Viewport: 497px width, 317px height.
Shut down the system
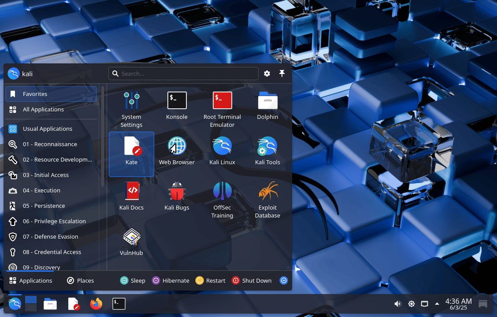tap(252, 280)
